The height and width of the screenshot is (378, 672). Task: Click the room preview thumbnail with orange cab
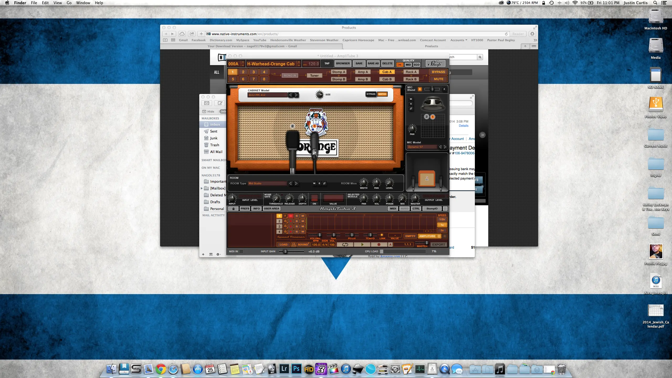[x=427, y=172]
